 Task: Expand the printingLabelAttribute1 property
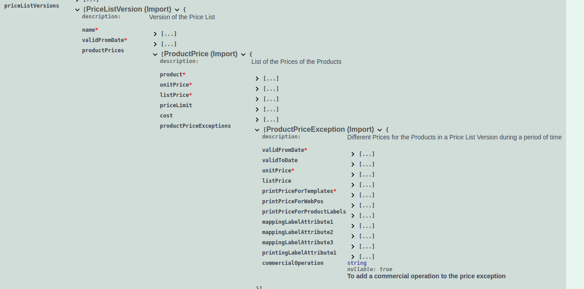click(353, 257)
